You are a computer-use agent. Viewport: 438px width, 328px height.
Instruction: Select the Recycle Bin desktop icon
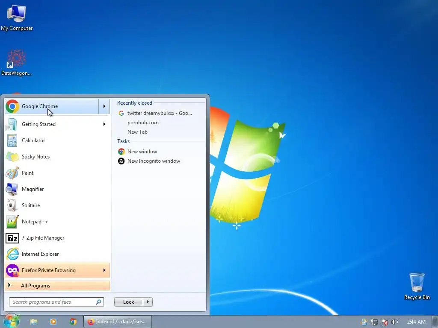pos(417,287)
